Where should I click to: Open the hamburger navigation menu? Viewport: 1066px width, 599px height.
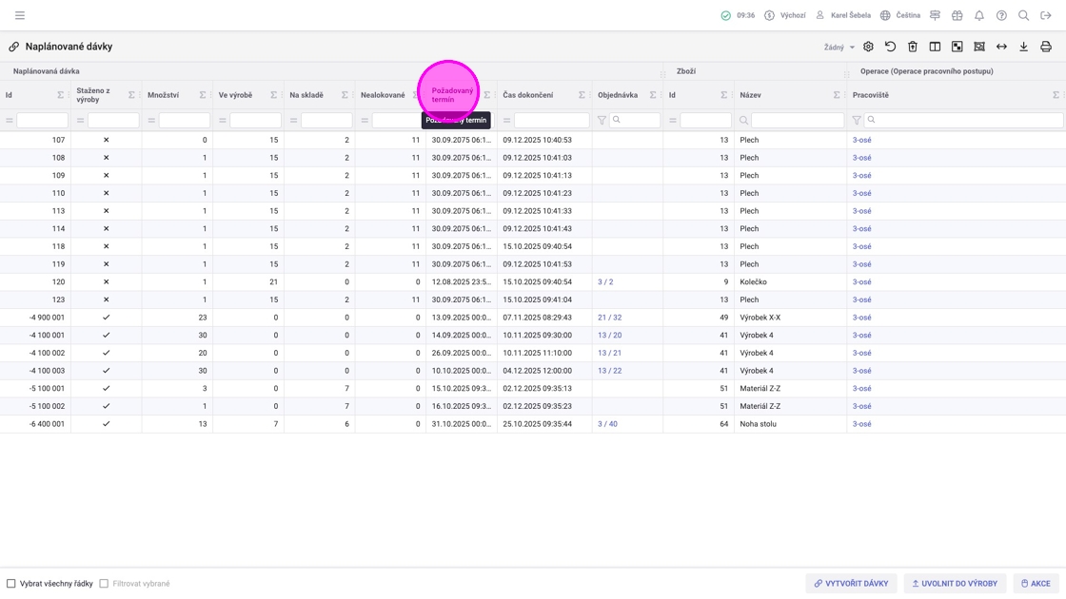tap(20, 15)
